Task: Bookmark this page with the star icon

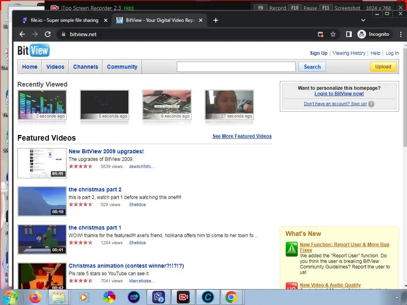Action: 333,34
